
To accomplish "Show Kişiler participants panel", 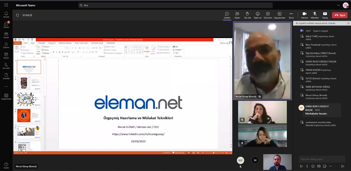I will [237, 15].
